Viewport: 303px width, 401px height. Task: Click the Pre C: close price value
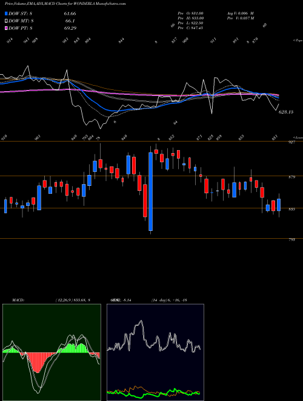tap(190, 28)
